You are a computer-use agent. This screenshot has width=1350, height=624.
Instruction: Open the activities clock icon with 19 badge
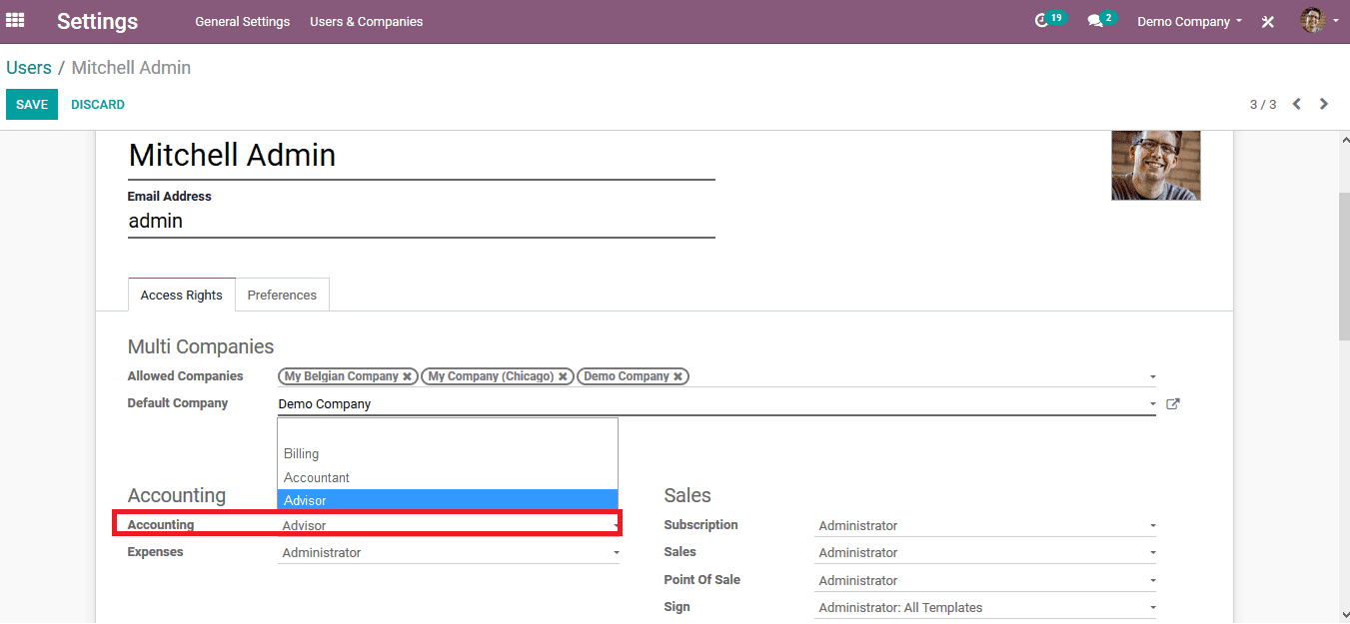click(1049, 20)
